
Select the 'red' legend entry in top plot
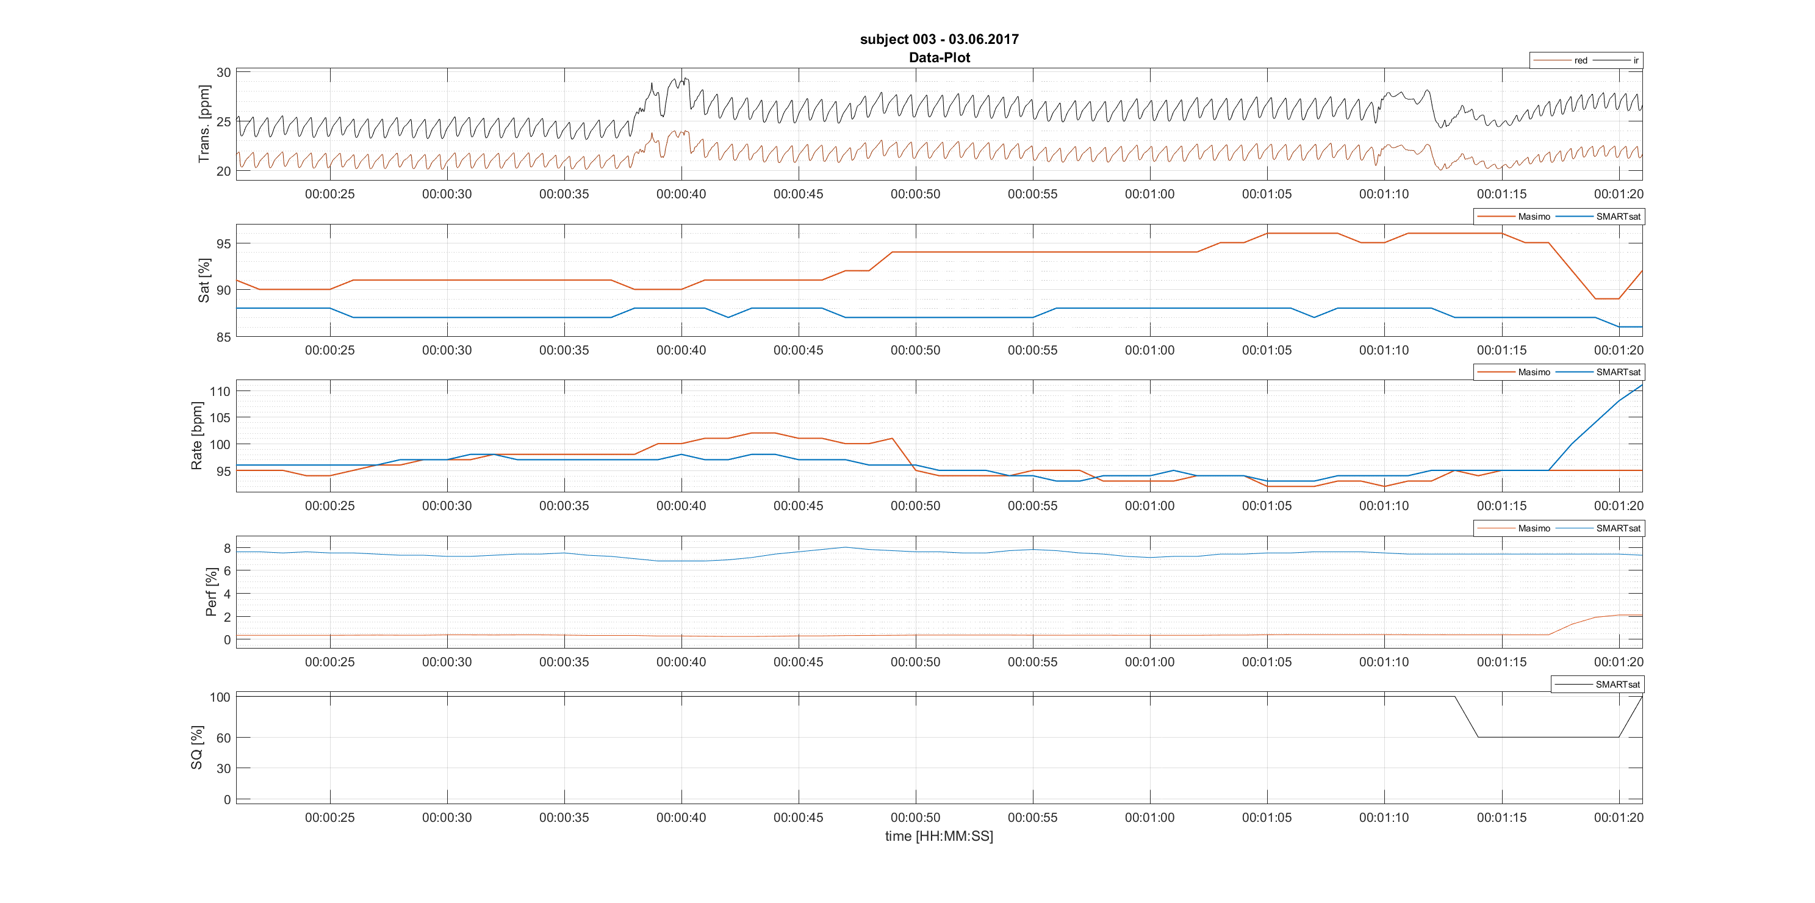point(1580,60)
